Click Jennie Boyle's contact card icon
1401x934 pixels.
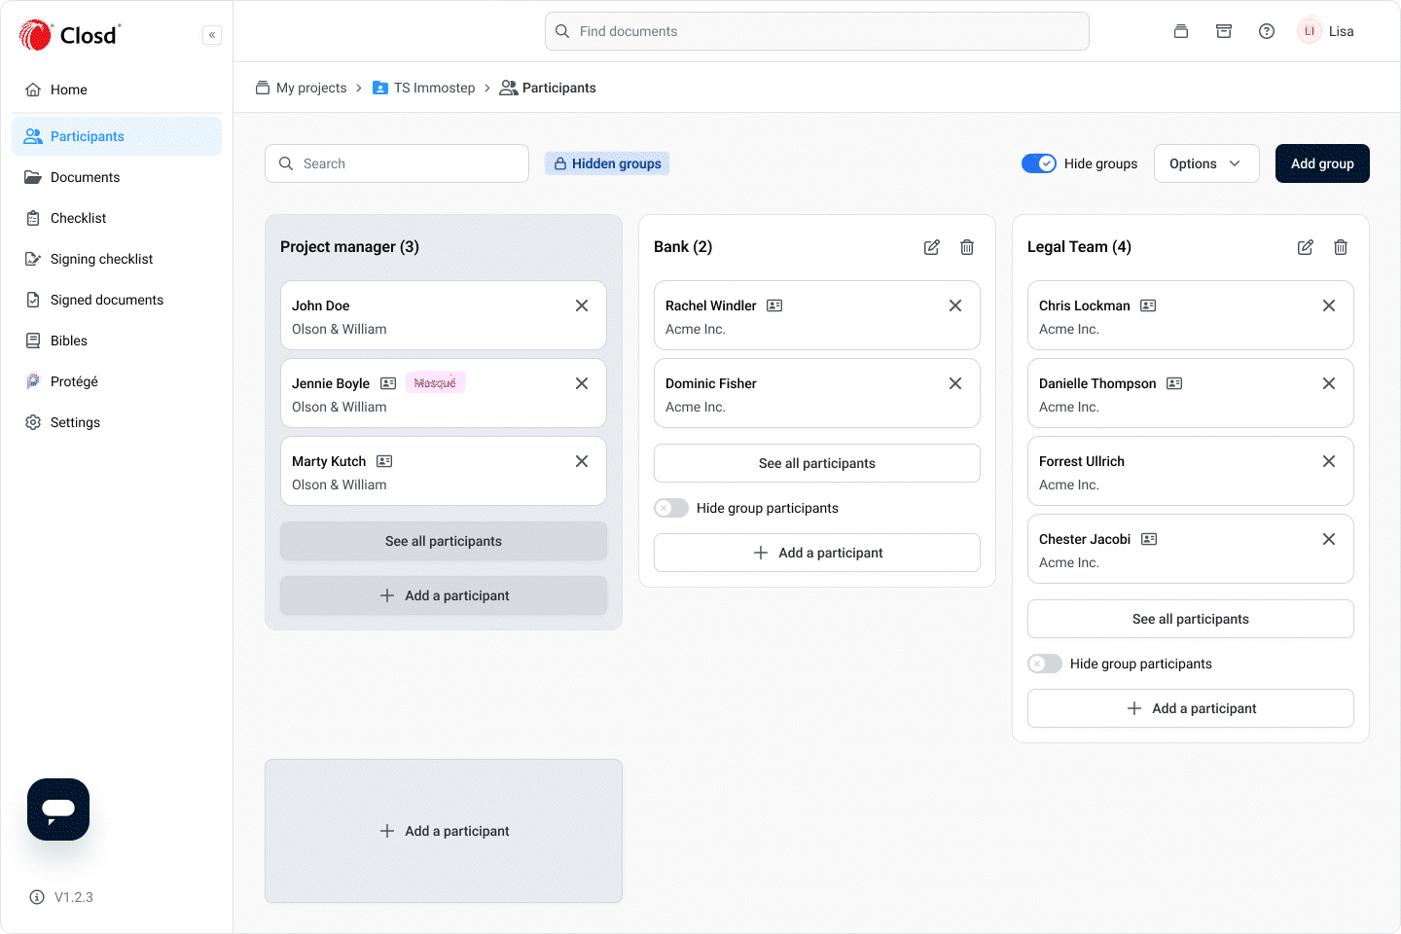pos(388,383)
